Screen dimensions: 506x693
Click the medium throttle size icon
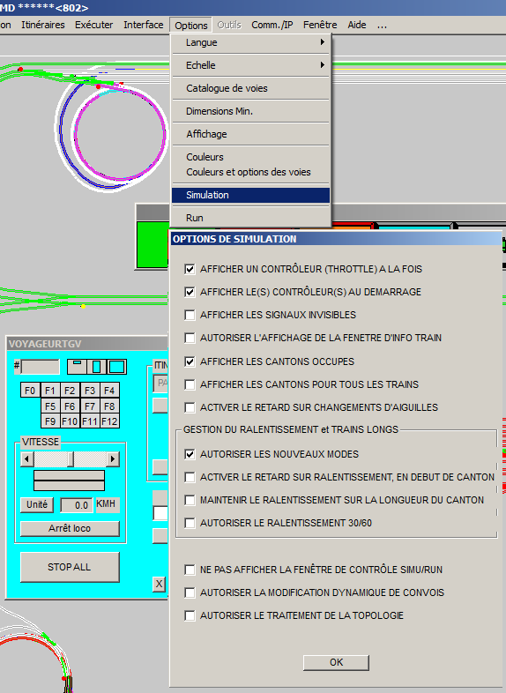(x=97, y=367)
